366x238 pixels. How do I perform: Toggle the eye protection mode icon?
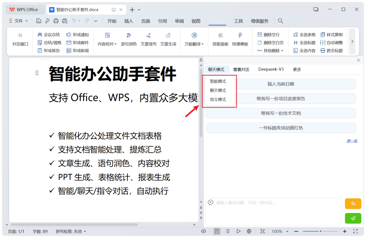click(203, 231)
